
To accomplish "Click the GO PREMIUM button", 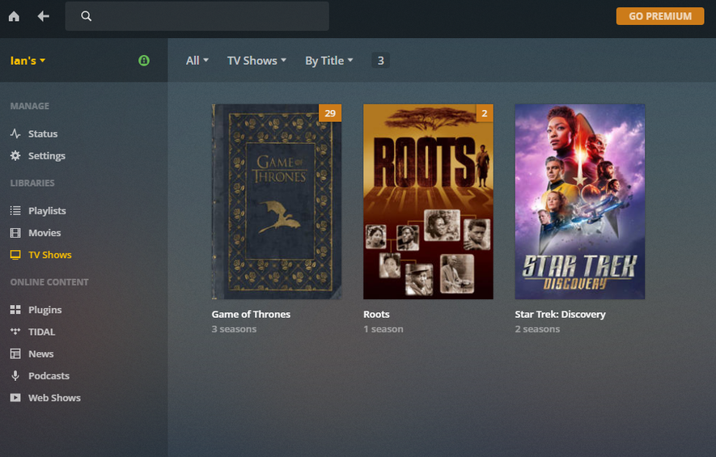I will 660,16.
